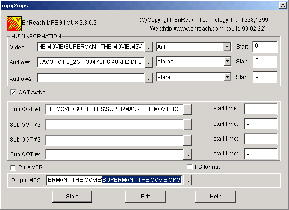289x210 pixels.
Task: Browse for the Audio #2 file
Action: click(148, 77)
